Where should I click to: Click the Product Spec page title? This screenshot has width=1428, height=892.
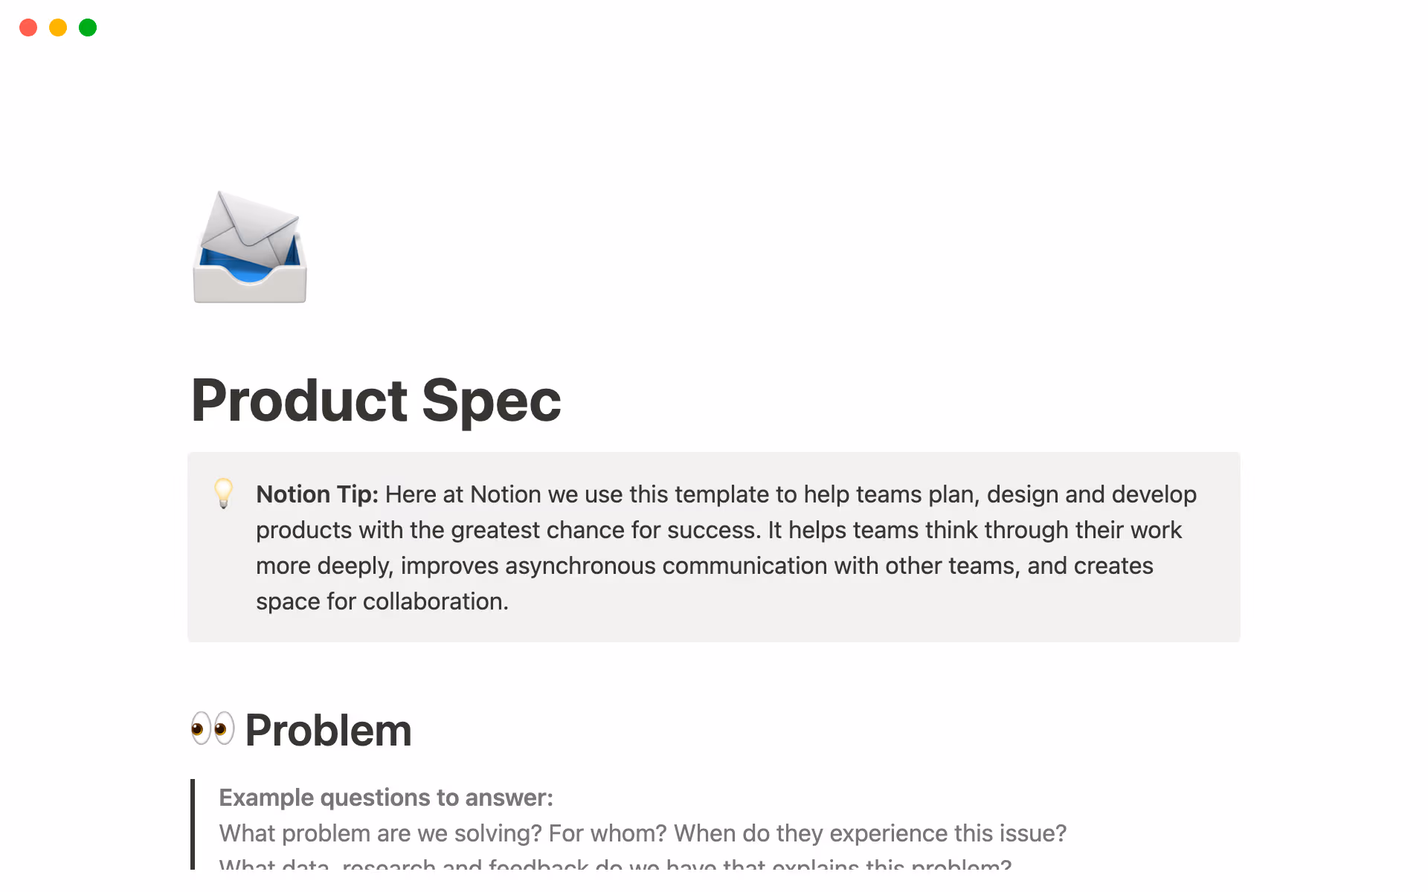point(376,401)
